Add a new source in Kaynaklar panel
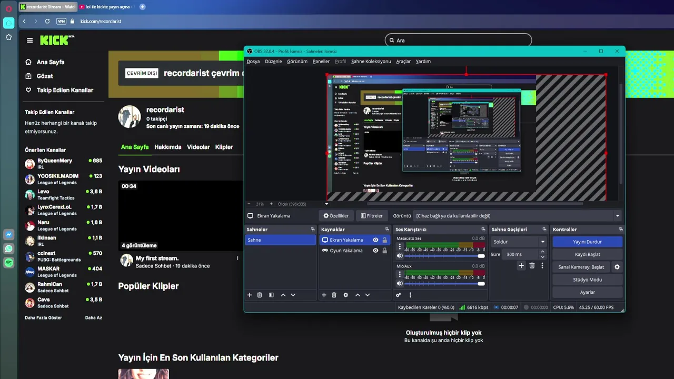This screenshot has height=379, width=674. (324, 295)
